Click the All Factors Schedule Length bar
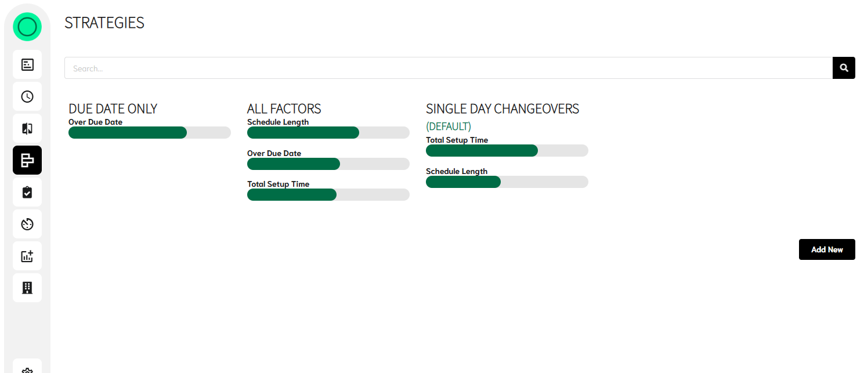The width and height of the screenshot is (864, 373). click(328, 133)
